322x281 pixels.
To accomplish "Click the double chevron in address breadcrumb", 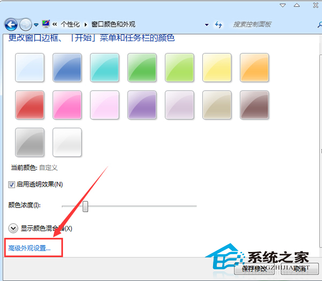I will pyautogui.click(x=55, y=25).
